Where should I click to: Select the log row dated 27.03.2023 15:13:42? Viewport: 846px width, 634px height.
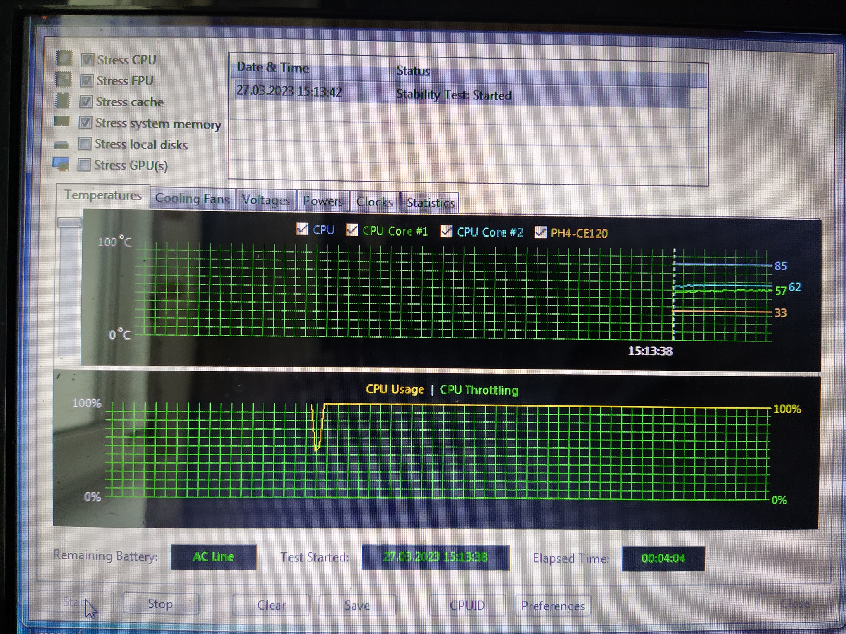pyautogui.click(x=460, y=93)
